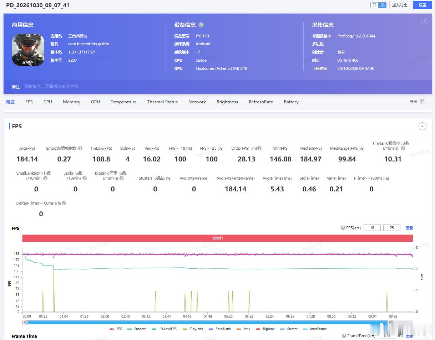
Task: Click help icon next to Smooth(稳帧指数)
Action: click(x=80, y=148)
